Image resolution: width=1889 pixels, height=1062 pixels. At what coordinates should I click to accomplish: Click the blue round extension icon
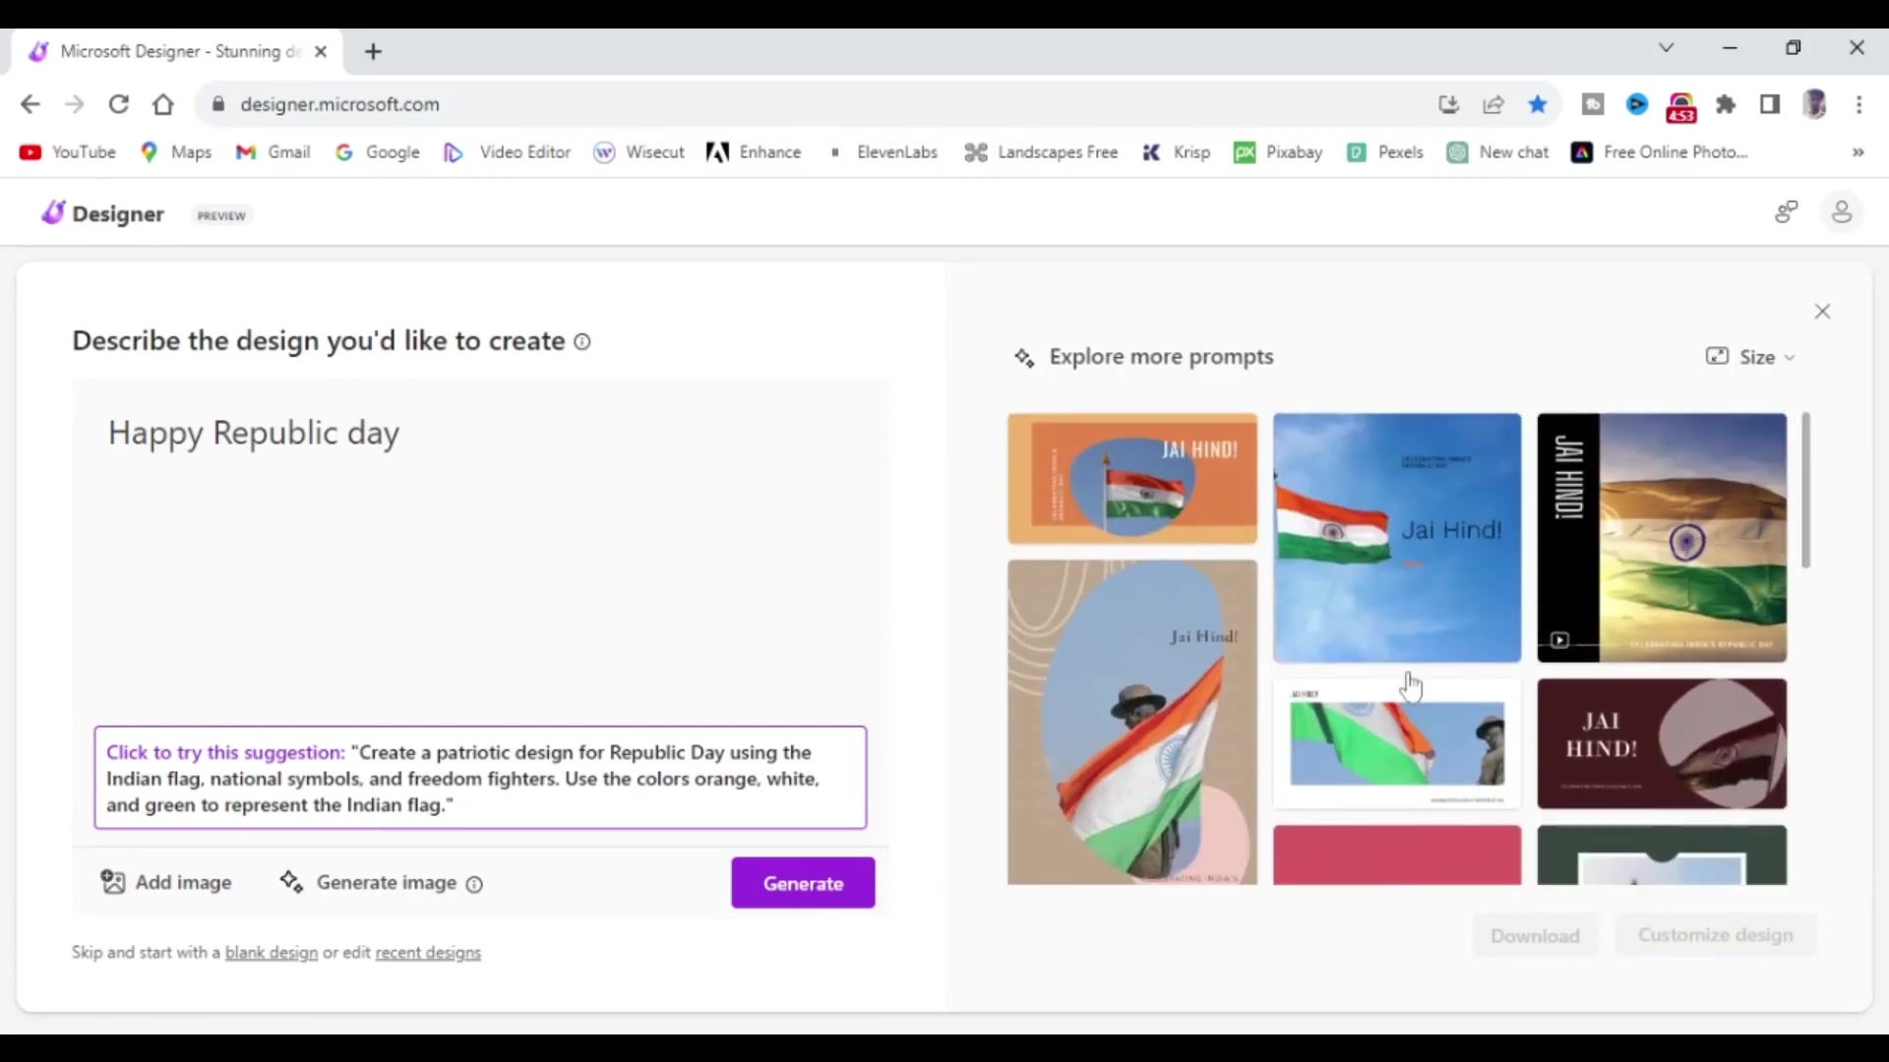point(1637,104)
